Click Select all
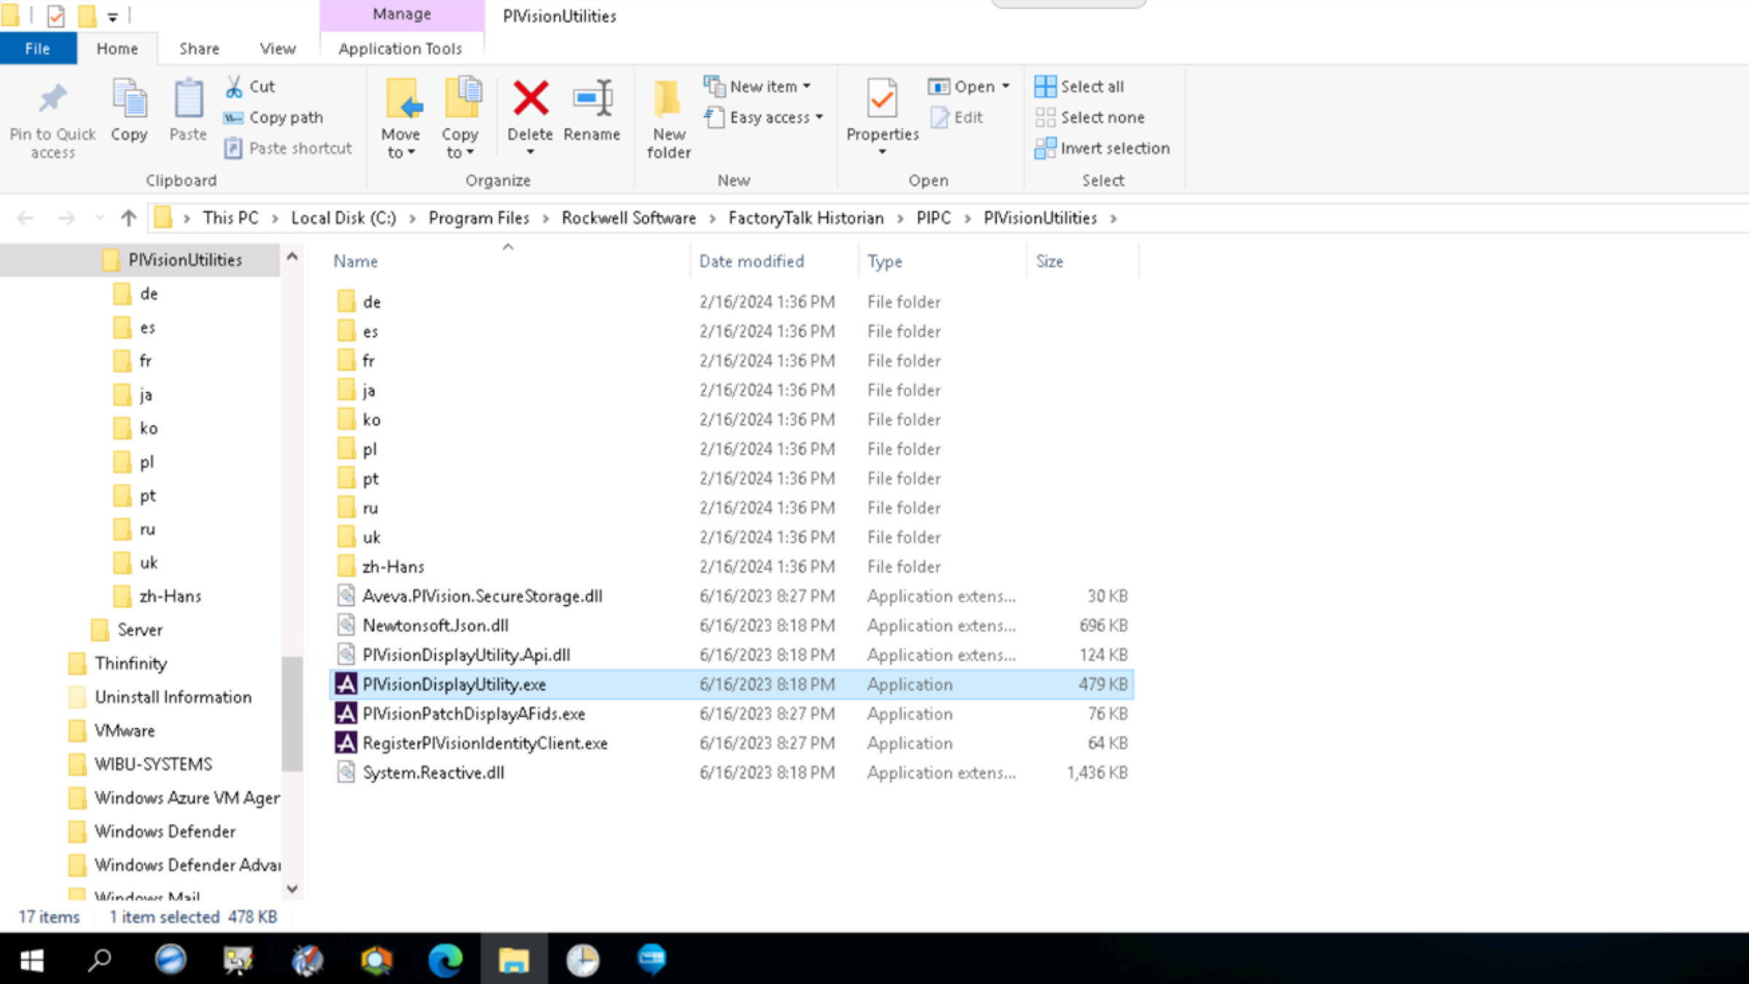 tap(1079, 87)
